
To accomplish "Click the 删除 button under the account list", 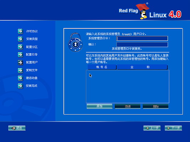I will click(156, 106).
